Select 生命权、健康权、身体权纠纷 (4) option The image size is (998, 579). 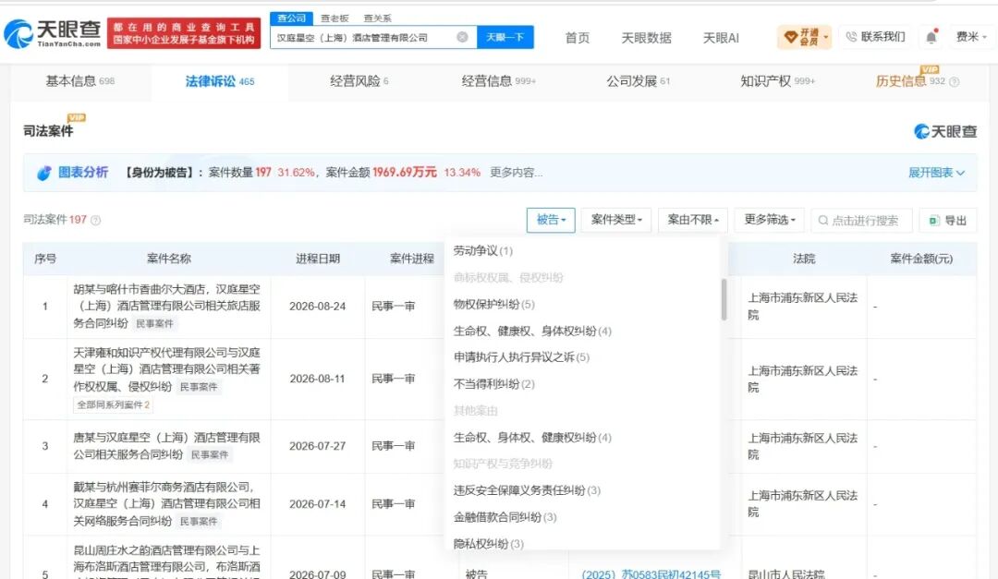532,331
